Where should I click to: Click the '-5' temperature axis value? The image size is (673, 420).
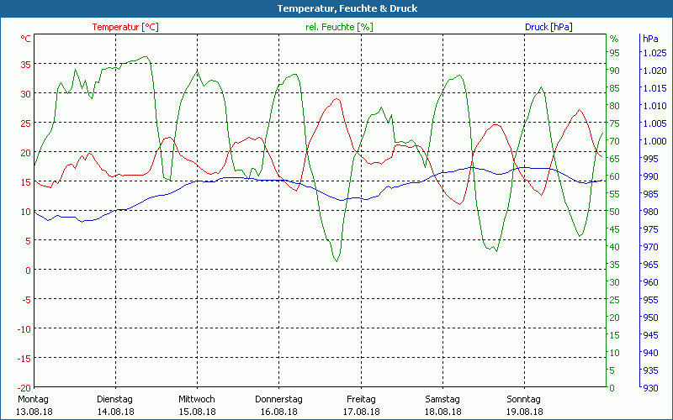(26, 300)
